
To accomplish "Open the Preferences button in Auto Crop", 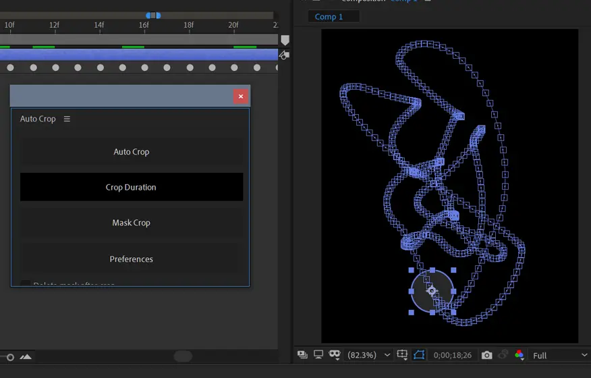I will 132,259.
